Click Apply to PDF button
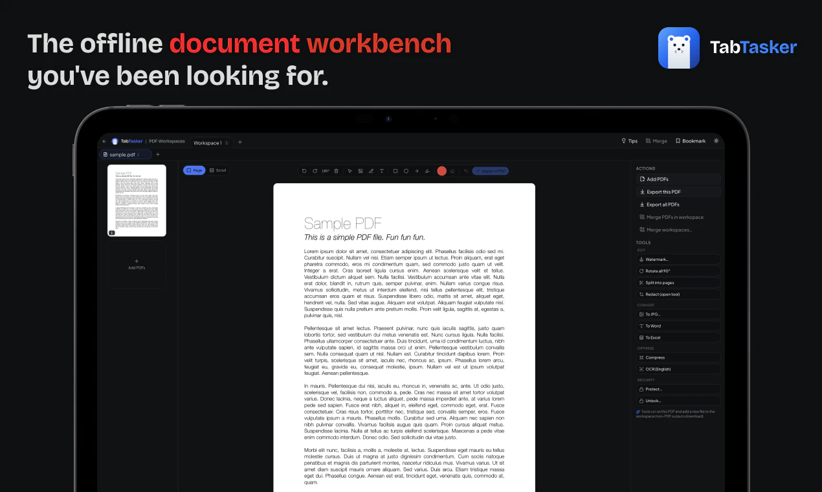This screenshot has height=492, width=822. tap(490, 171)
